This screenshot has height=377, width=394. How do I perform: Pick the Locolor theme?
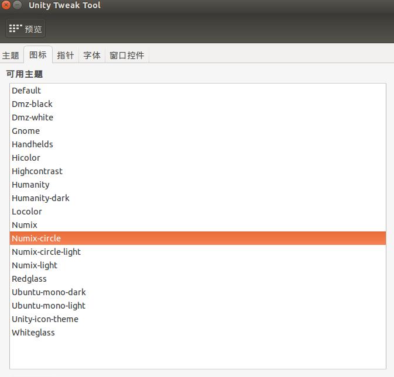click(x=198, y=212)
